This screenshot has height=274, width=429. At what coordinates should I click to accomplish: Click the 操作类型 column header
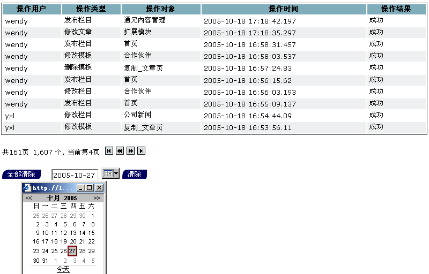point(91,9)
